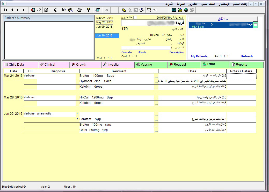Click the gray grid table icon
The width and height of the screenshot is (269, 192).
(135, 10)
